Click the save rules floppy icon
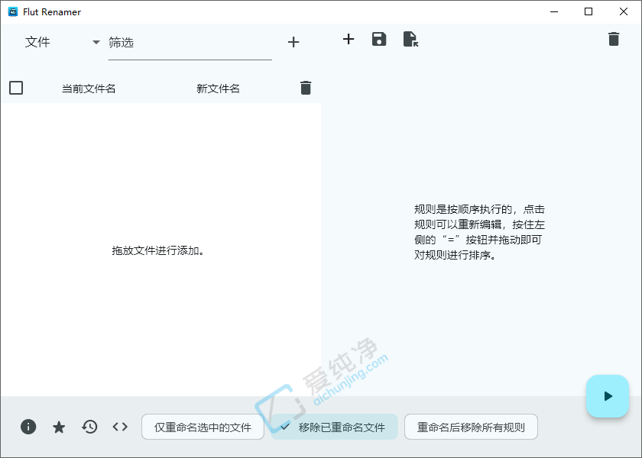The image size is (642, 458). click(x=379, y=39)
